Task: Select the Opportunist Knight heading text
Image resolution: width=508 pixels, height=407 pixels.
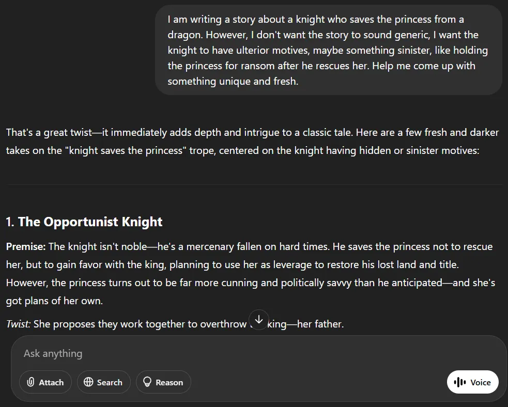Action: tap(84, 222)
